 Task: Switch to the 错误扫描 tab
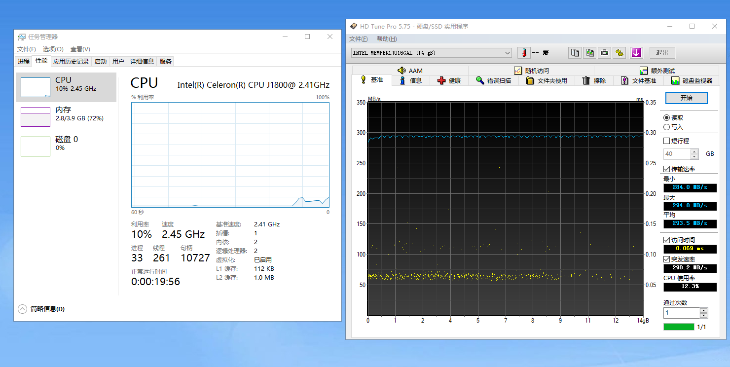point(493,80)
